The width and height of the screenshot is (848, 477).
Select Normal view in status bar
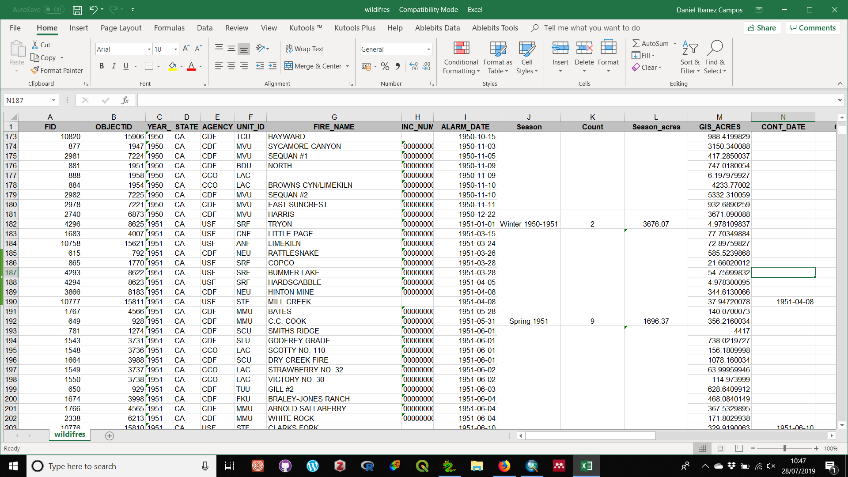(702, 448)
